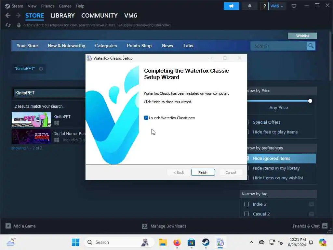Click Cancel in Waterfox Classic Setup
The width and height of the screenshot is (333, 250).
coord(231,173)
